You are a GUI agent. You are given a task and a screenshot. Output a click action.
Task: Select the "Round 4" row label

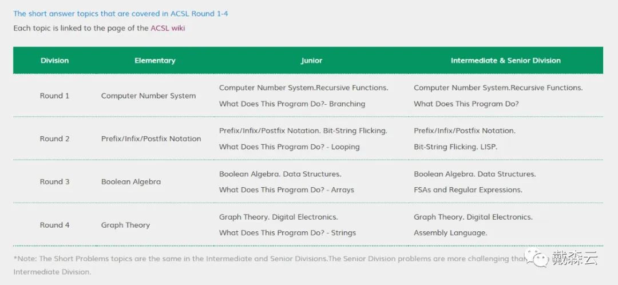point(54,225)
